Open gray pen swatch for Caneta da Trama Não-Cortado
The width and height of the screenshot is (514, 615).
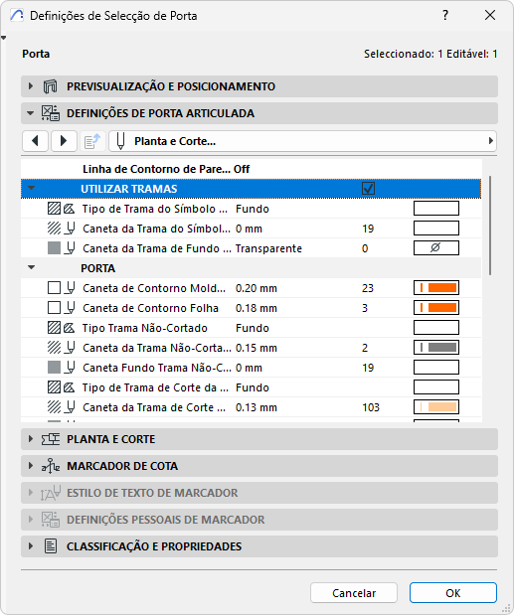coord(436,348)
